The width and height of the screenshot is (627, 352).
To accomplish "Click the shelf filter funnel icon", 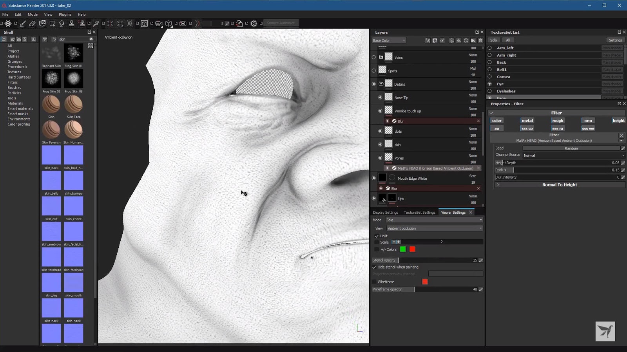I will (x=45, y=39).
